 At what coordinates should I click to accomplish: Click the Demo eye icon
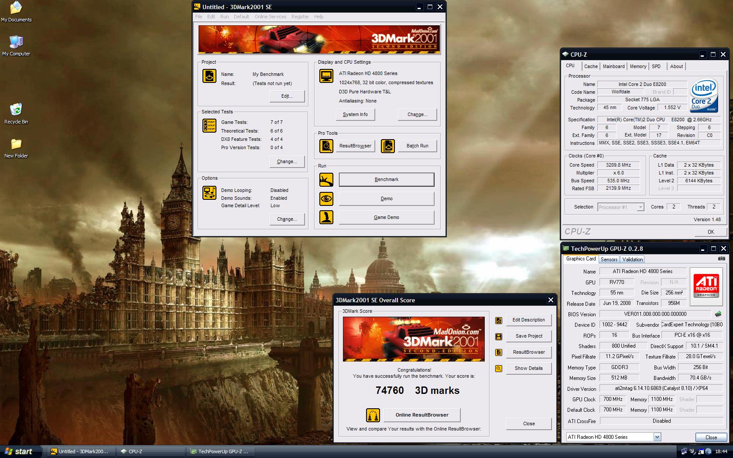[326, 198]
